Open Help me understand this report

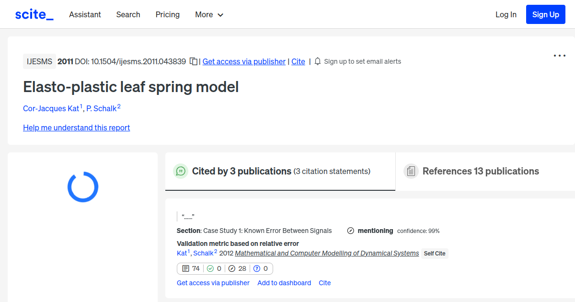click(76, 128)
